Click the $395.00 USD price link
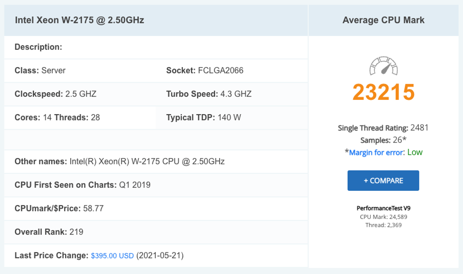This screenshot has width=463, height=274. pyautogui.click(x=112, y=256)
